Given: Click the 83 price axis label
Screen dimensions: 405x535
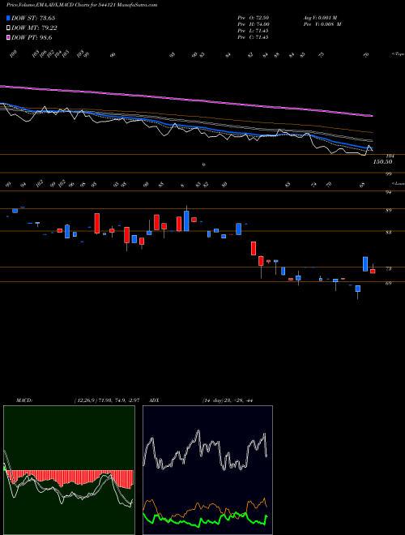Looking at the screenshot, I should point(388,233).
